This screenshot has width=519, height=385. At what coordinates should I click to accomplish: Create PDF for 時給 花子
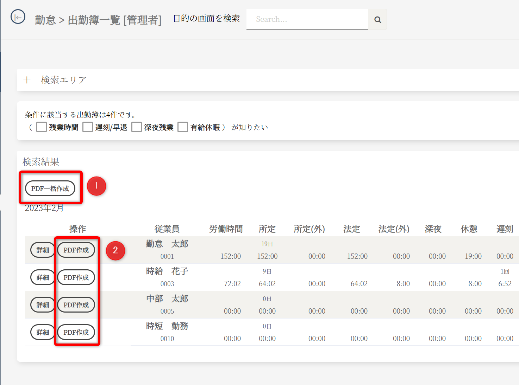point(76,277)
